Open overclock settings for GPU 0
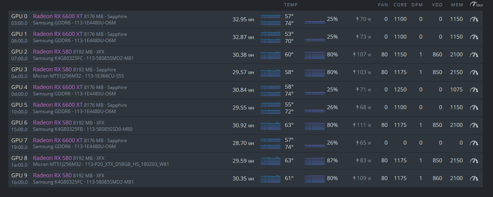Viewport: 493px width, 197px height. [x=474, y=19]
